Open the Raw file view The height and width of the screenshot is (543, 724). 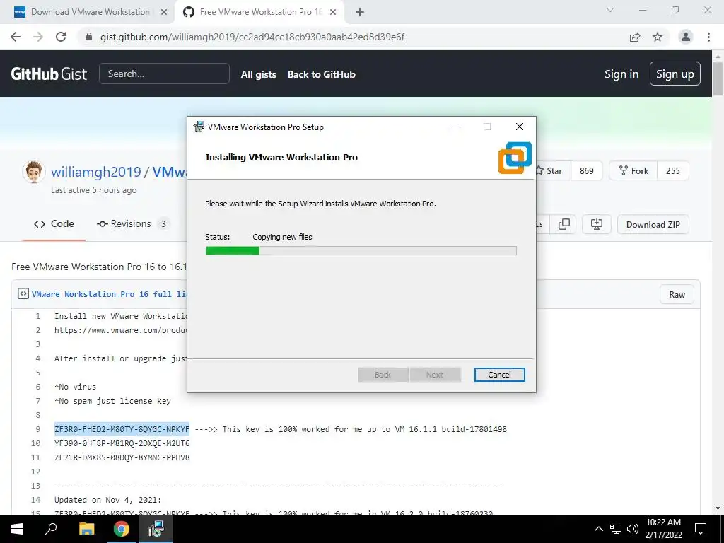[677, 295]
